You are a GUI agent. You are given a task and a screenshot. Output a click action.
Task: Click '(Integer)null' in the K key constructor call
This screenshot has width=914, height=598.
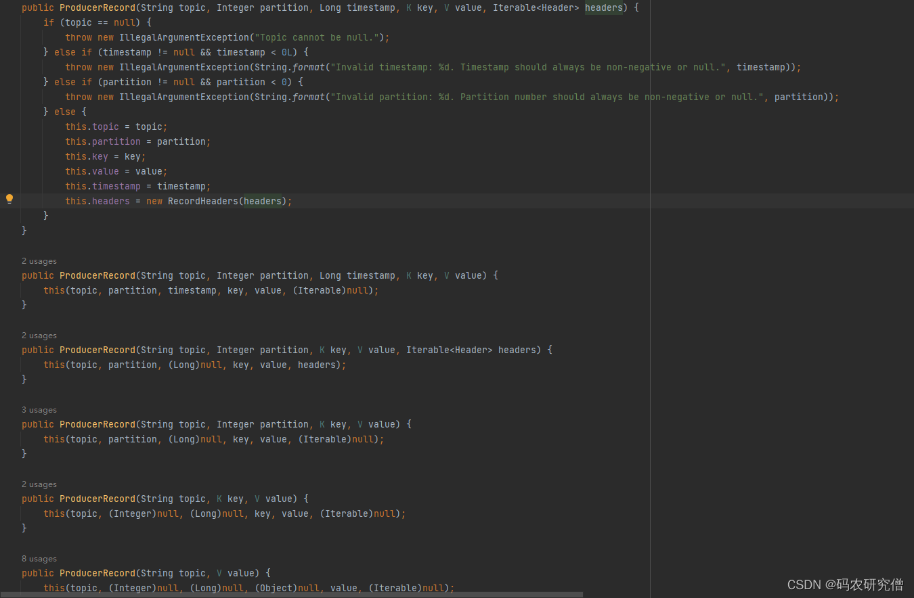coord(144,513)
